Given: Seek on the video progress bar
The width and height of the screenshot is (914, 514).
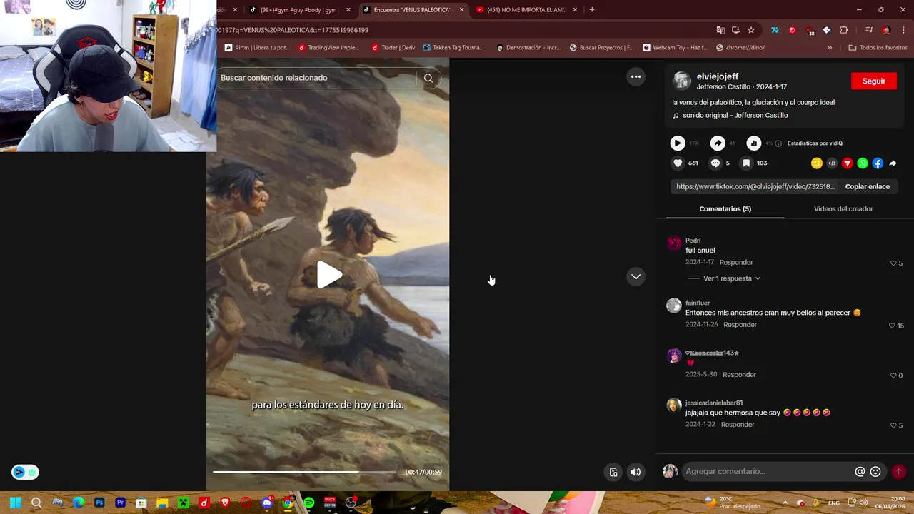Looking at the screenshot, I should point(304,472).
